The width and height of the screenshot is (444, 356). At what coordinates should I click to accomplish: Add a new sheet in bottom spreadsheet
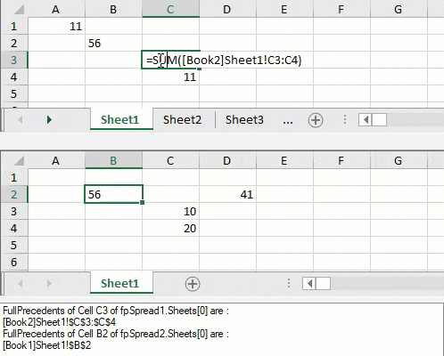click(193, 284)
